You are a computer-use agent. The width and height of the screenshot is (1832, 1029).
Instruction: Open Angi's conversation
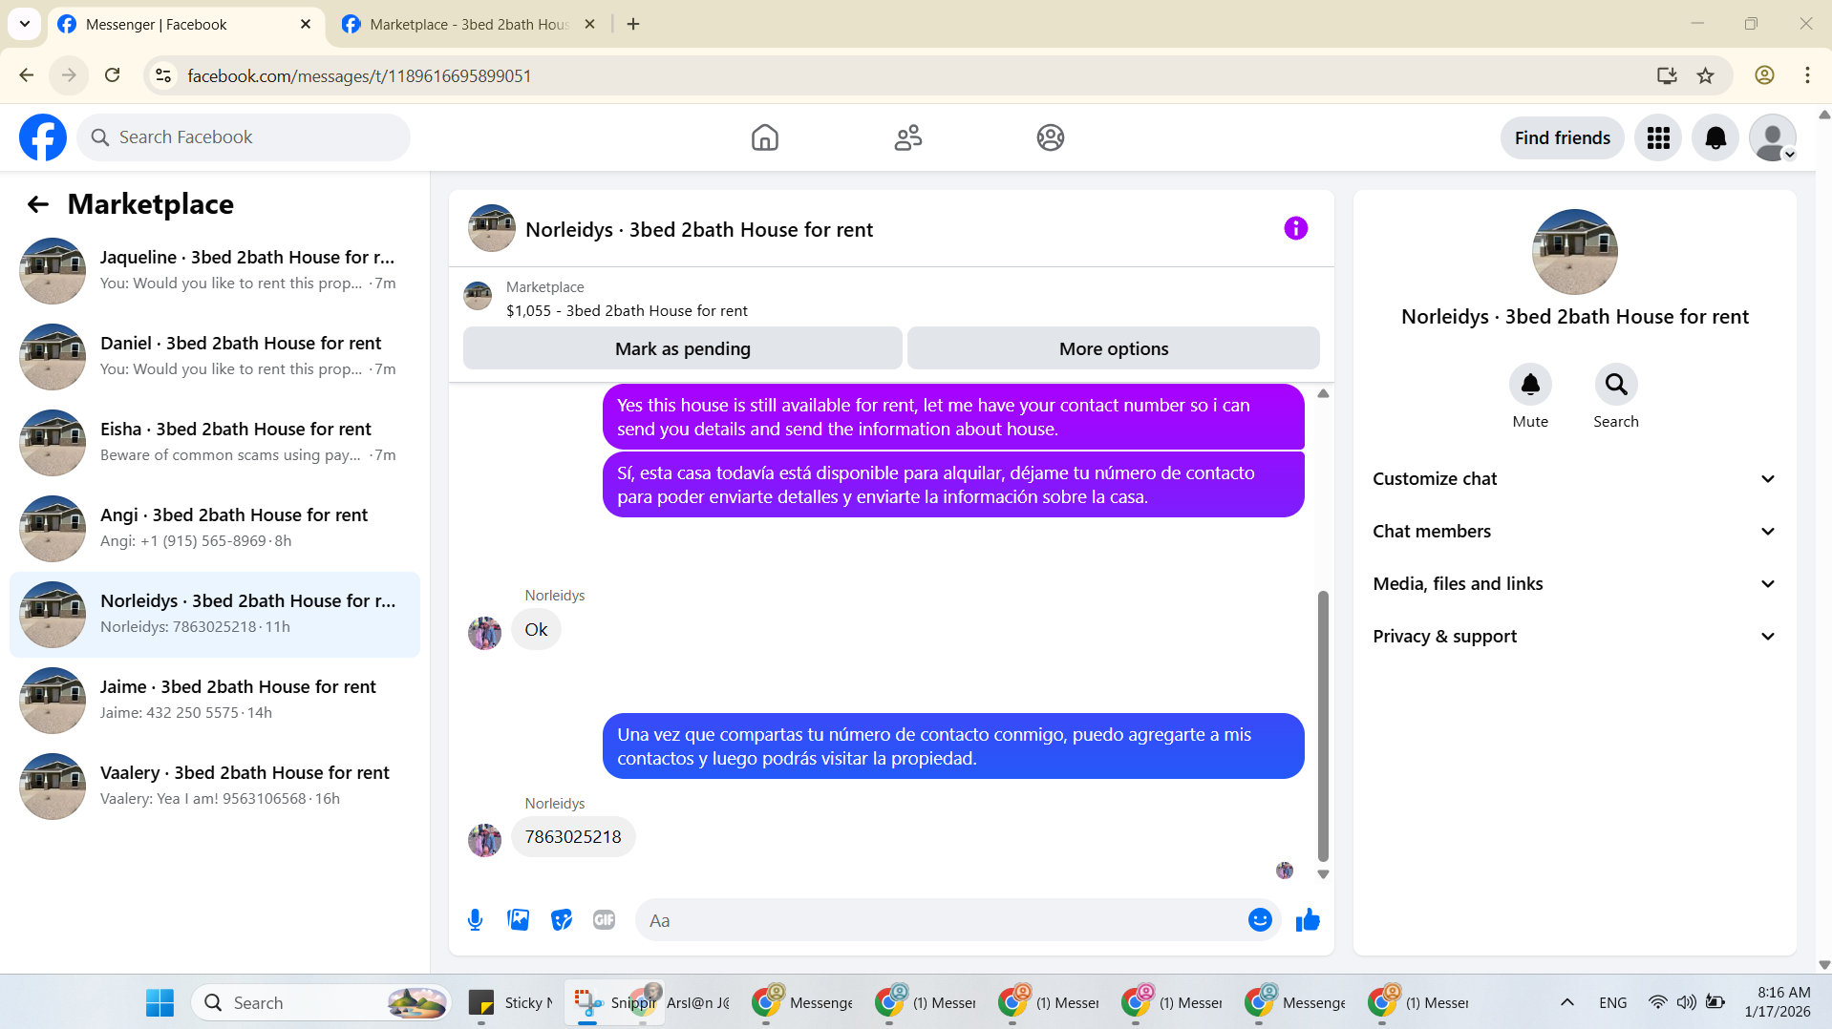point(215,529)
